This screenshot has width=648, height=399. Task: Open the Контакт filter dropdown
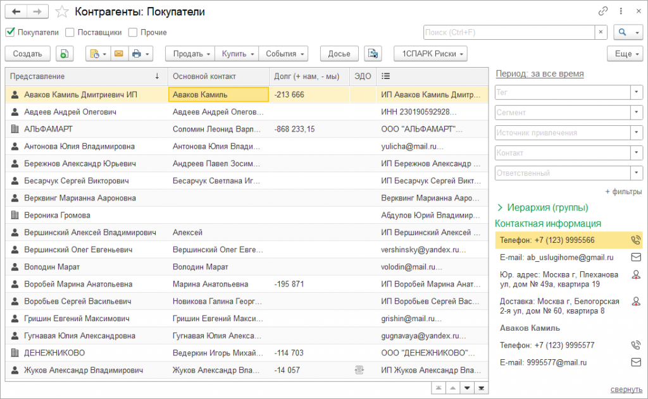click(637, 153)
